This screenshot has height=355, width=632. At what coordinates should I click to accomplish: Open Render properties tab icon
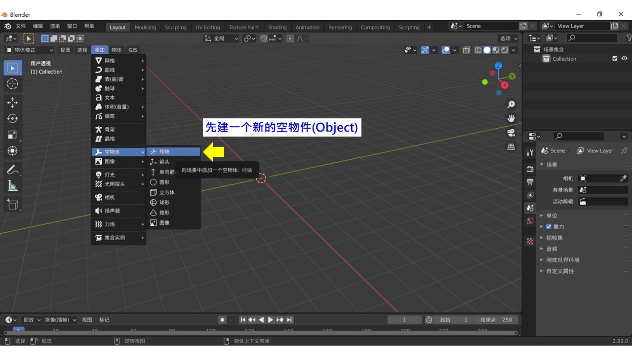530,169
